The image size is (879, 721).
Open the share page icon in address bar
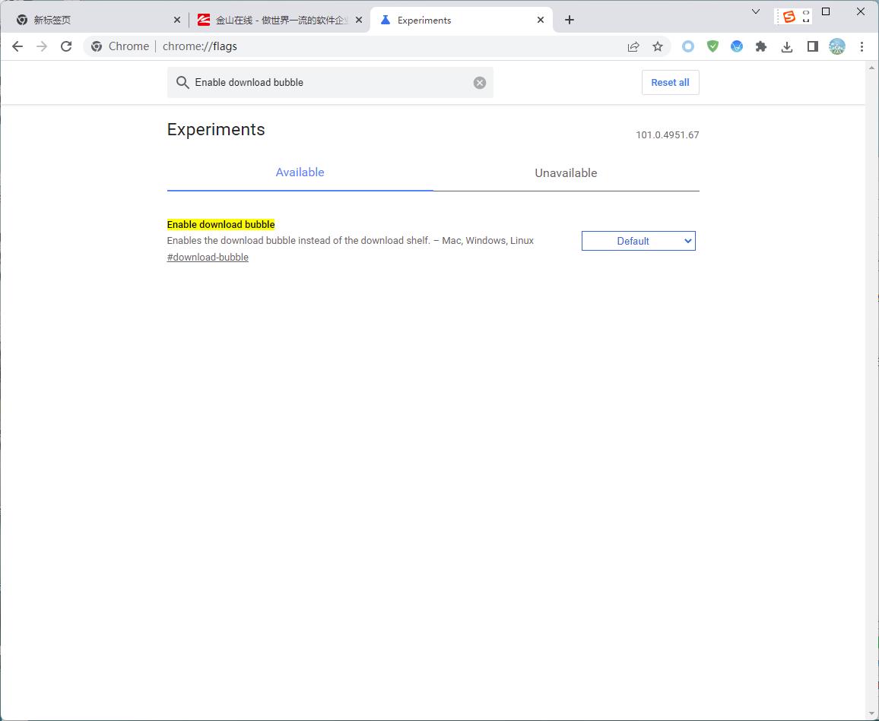(x=633, y=46)
